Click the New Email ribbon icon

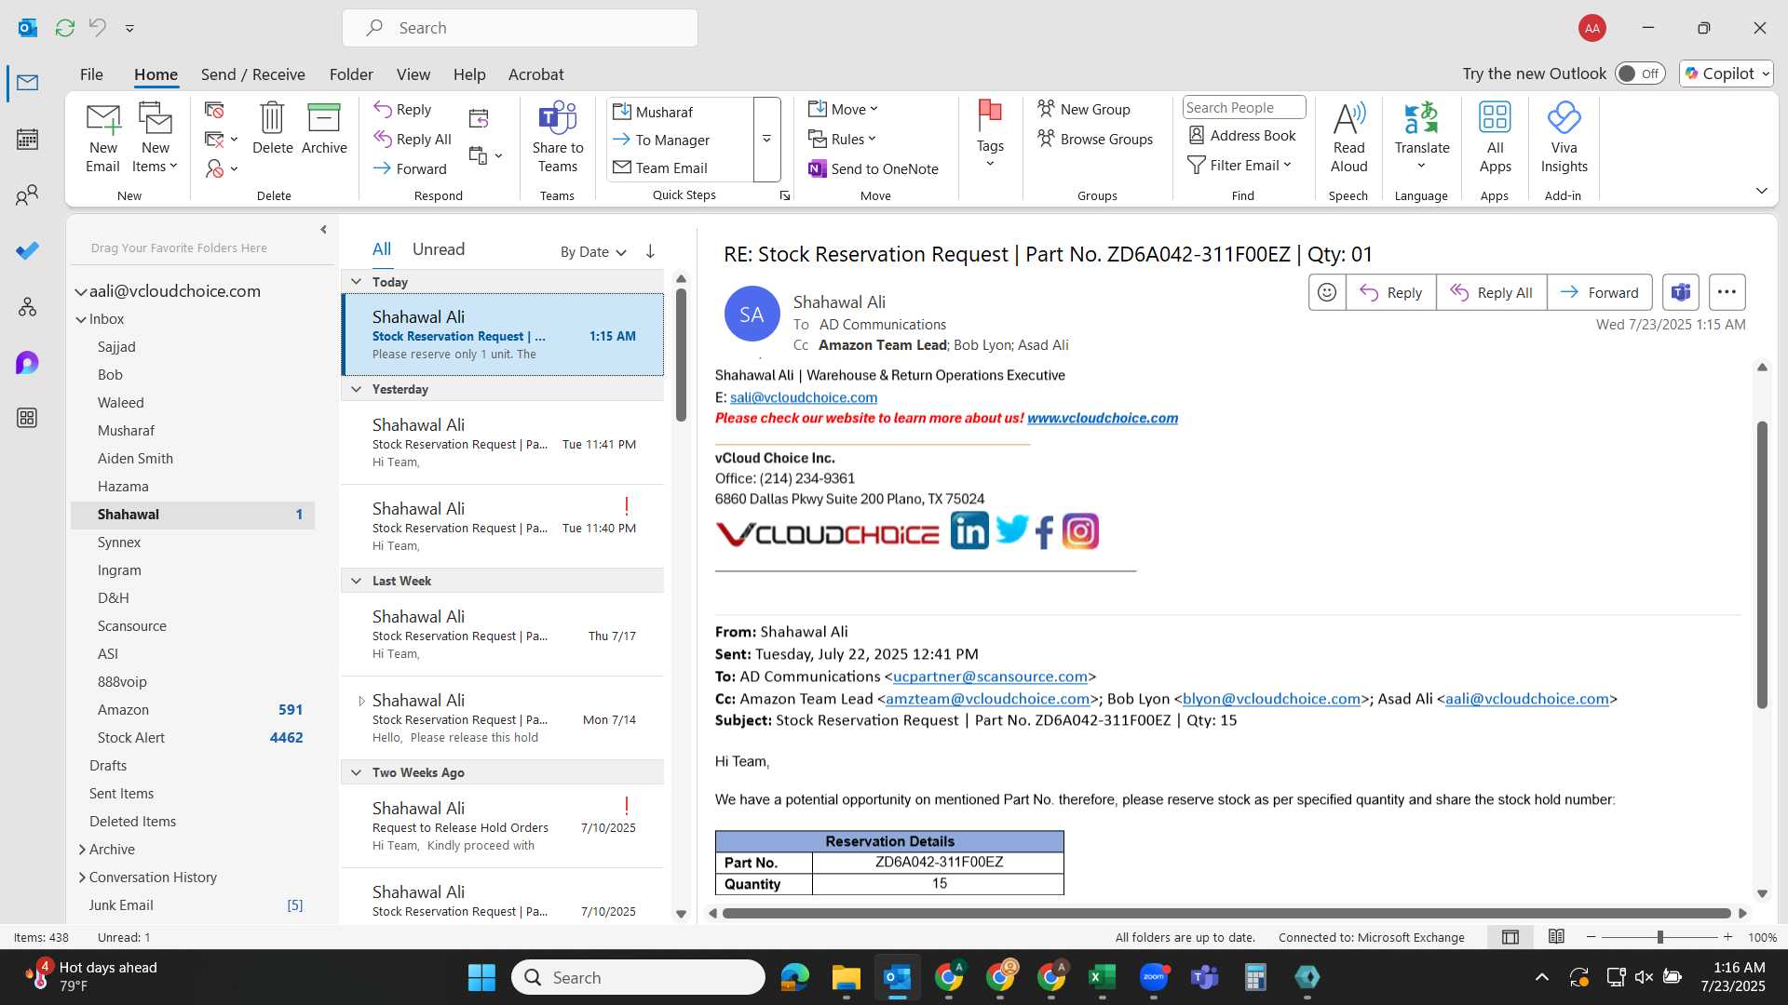(x=102, y=138)
